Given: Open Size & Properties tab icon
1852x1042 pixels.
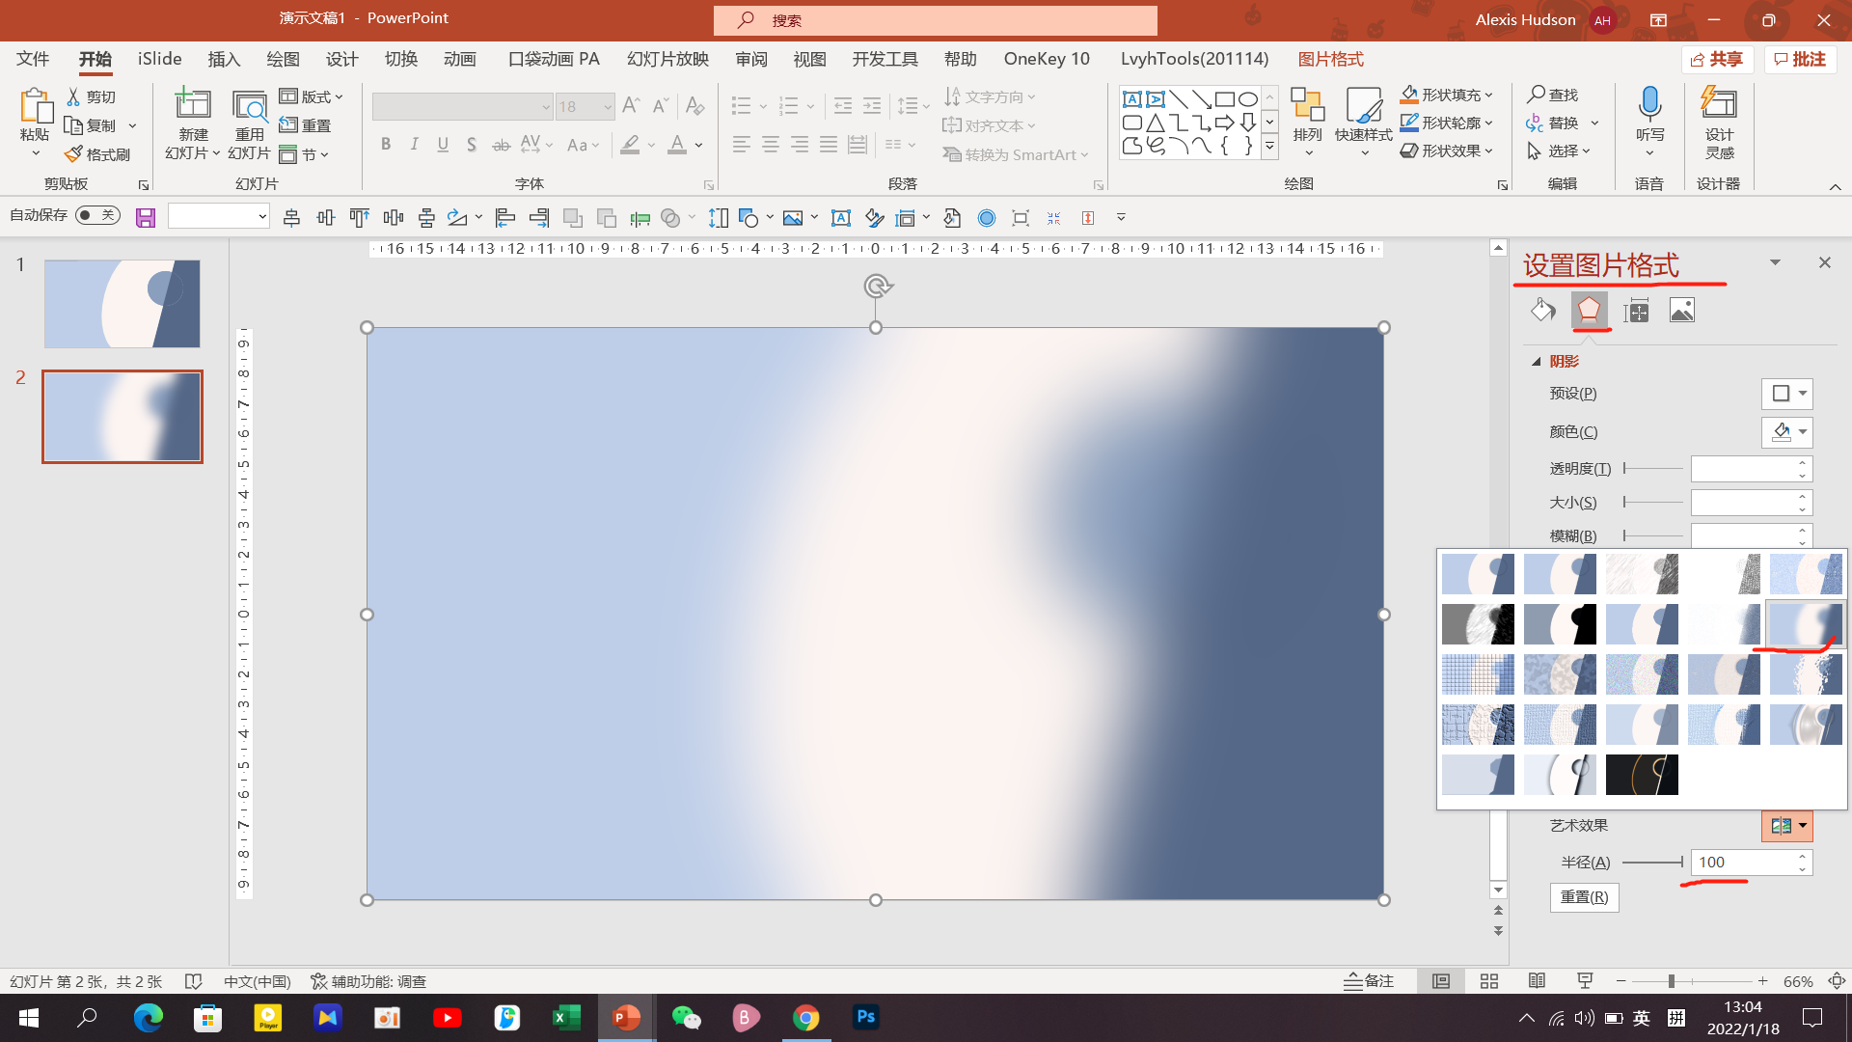Looking at the screenshot, I should pos(1636,311).
